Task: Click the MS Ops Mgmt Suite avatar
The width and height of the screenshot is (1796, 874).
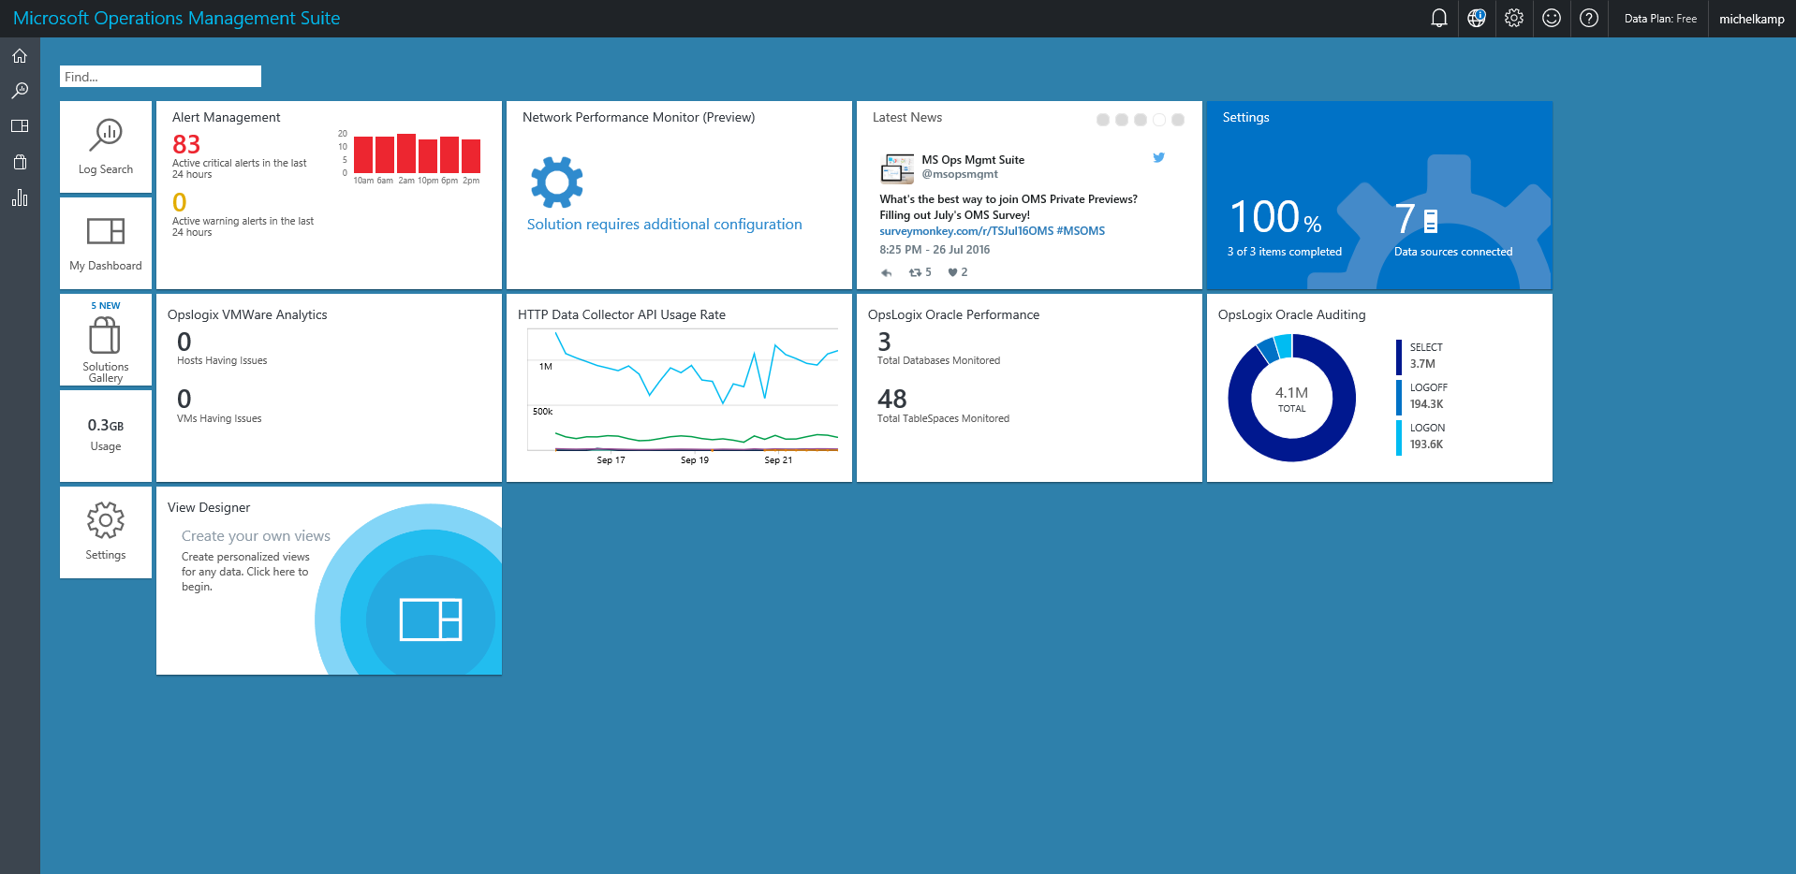Action: 897,168
